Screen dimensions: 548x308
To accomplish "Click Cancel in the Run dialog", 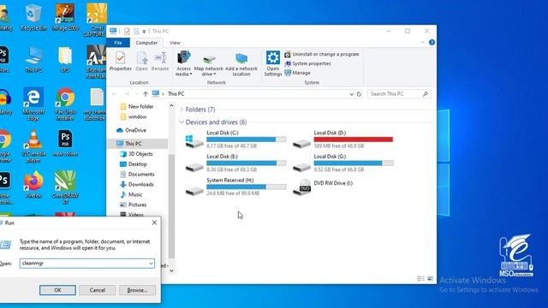I will (97, 290).
